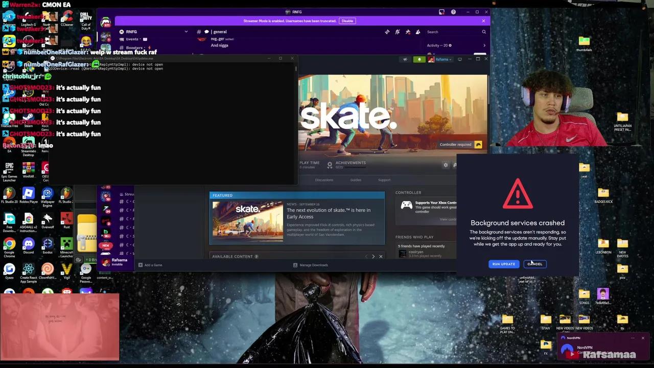The height and width of the screenshot is (368, 654).
Task: Open the Exodus desktop icon
Action: (48, 245)
